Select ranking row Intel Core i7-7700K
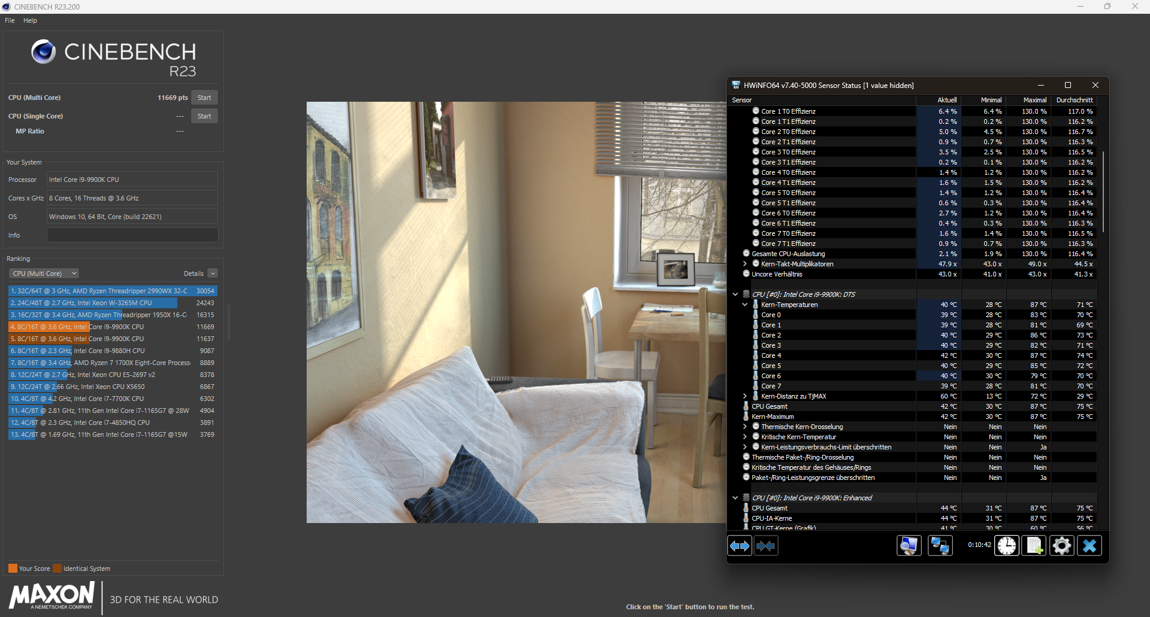Screen dimensions: 1150x617 pos(113,399)
